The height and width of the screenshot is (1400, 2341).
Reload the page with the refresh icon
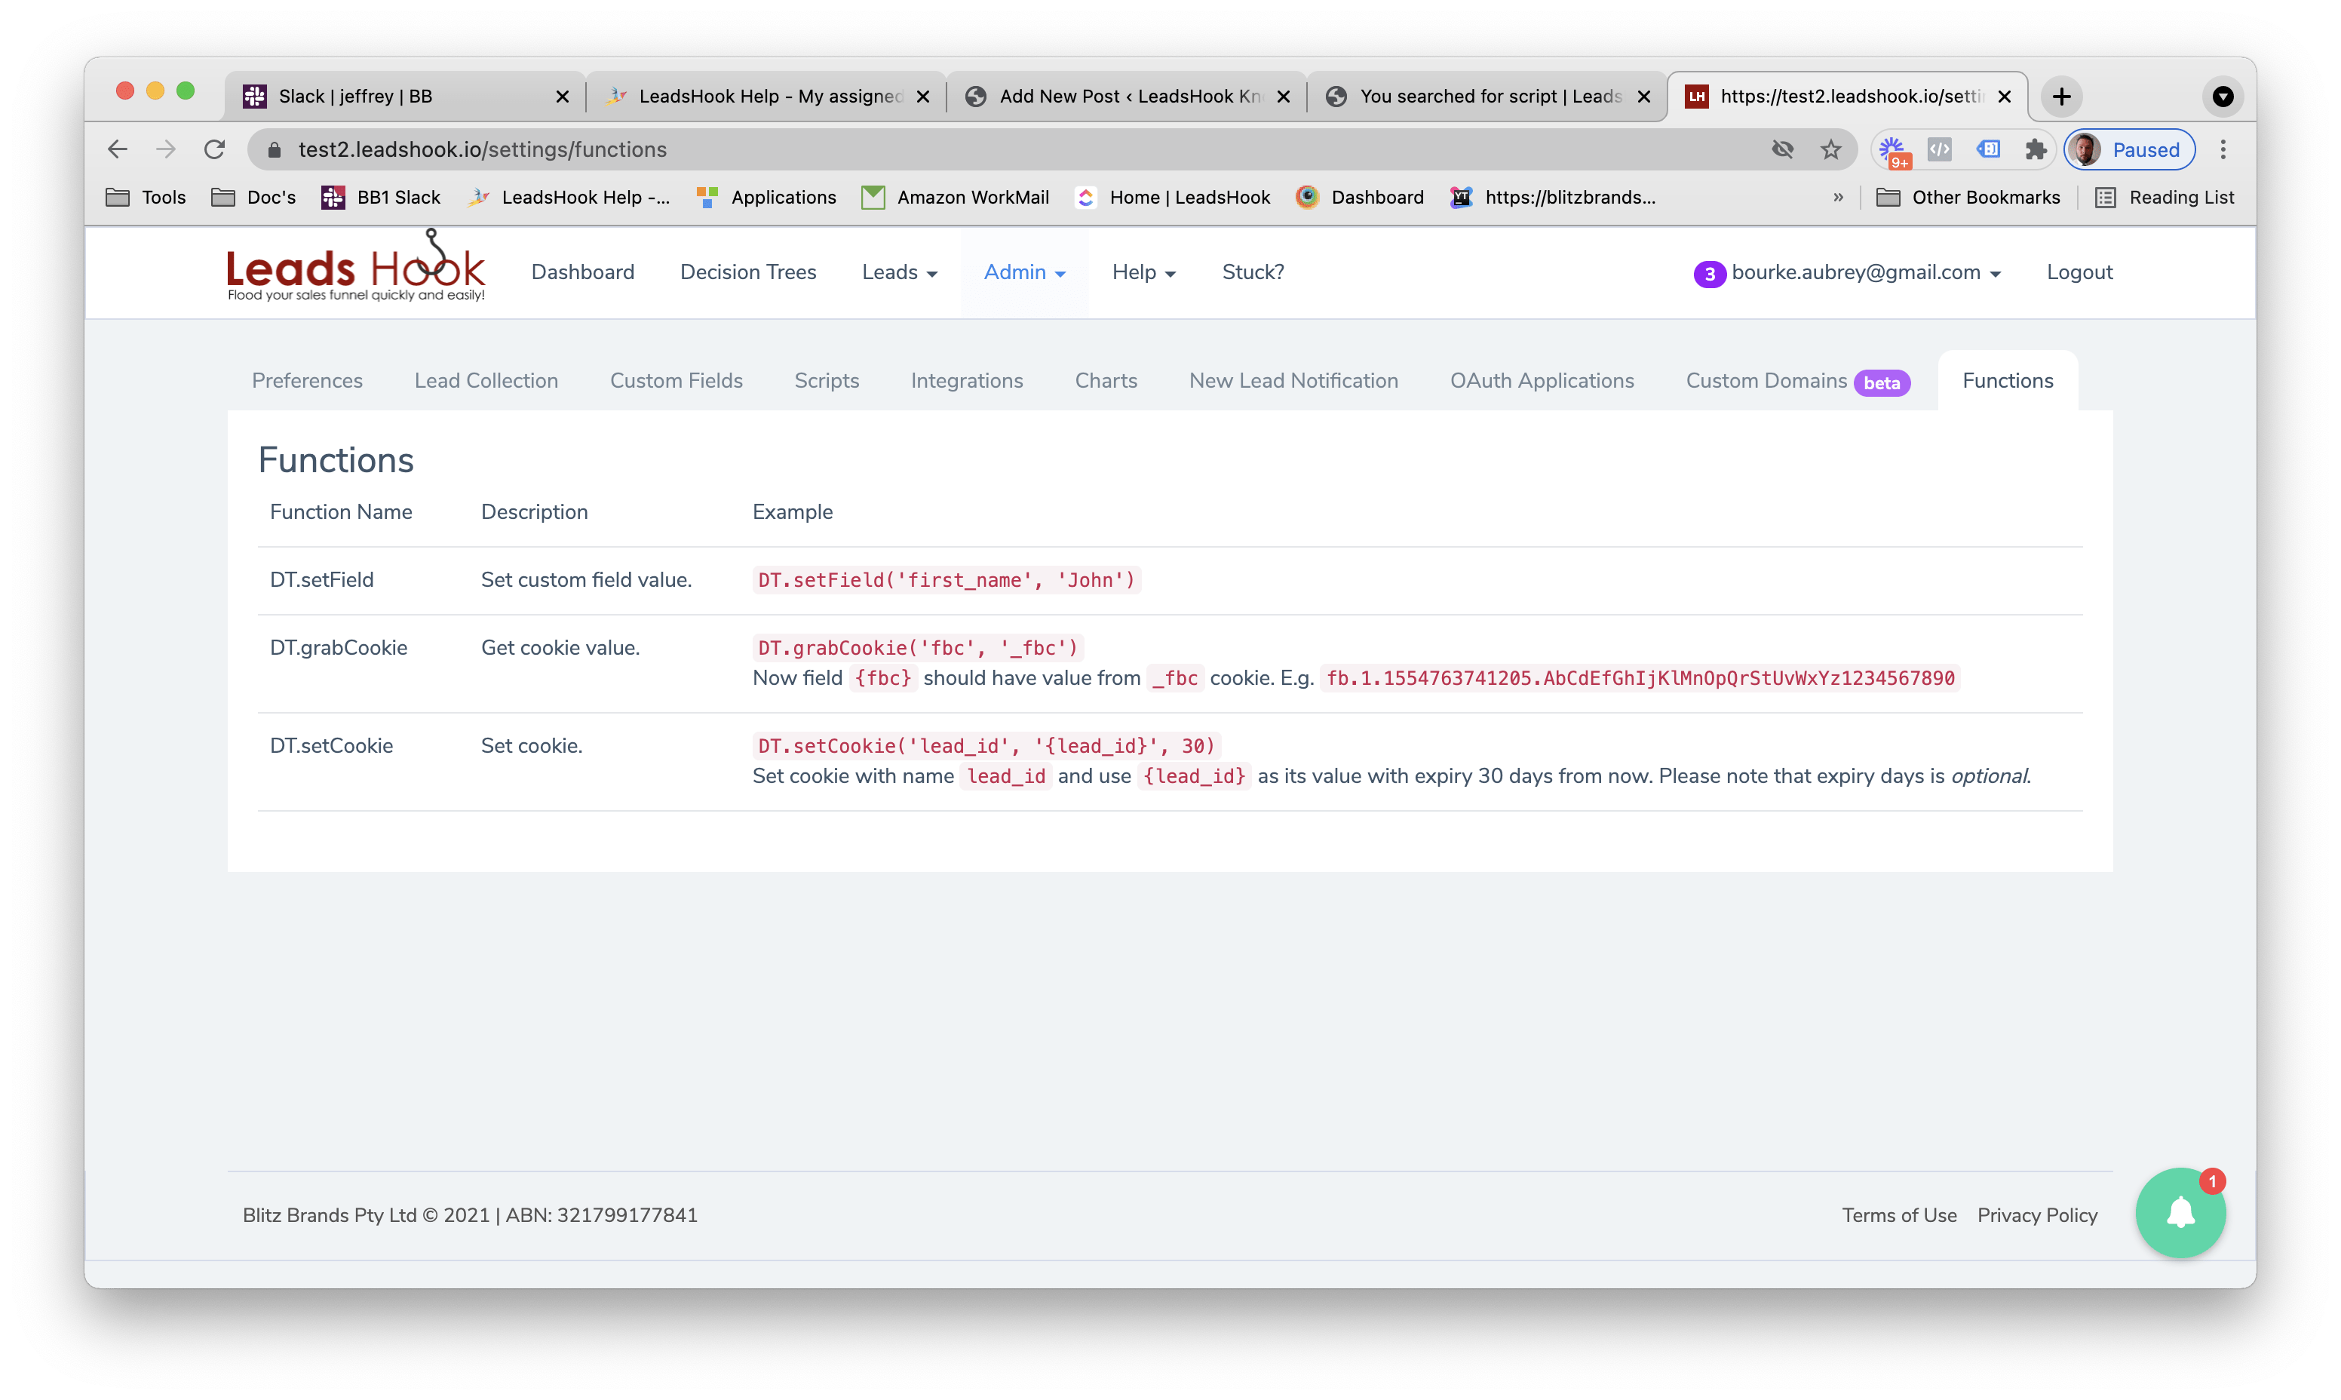pos(215,149)
